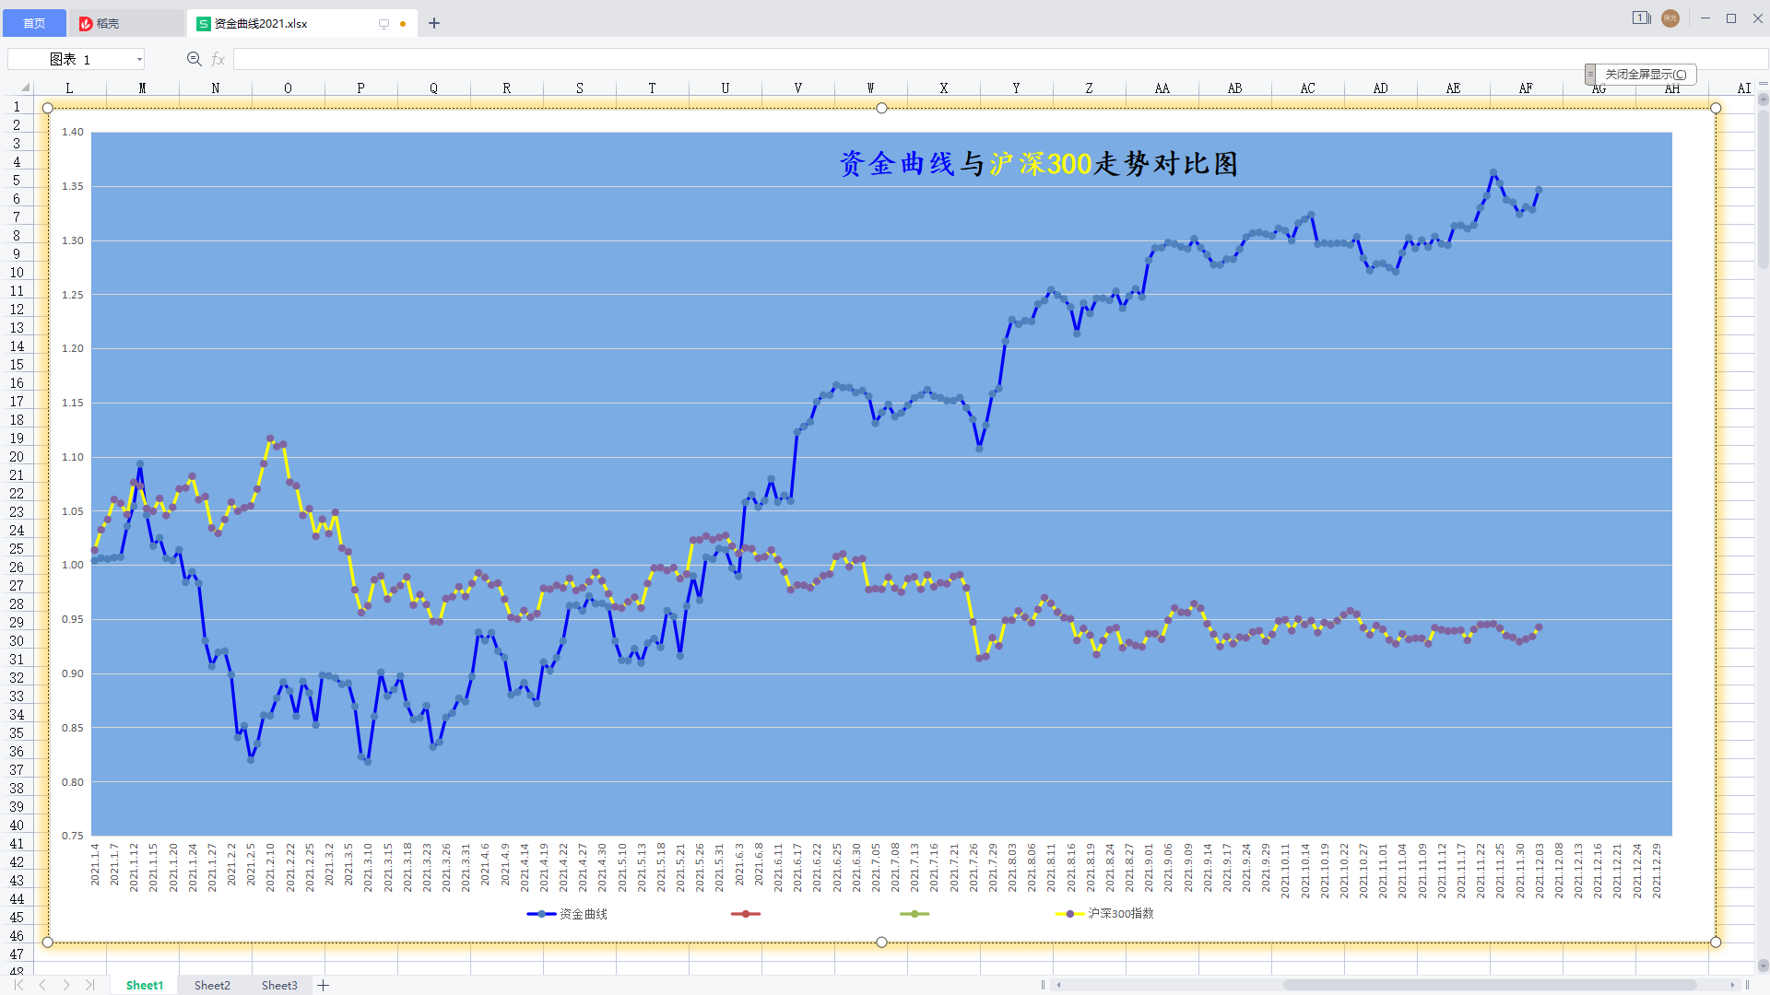Click 关闭全屏显示 button
1770x995 pixels.
point(1646,74)
